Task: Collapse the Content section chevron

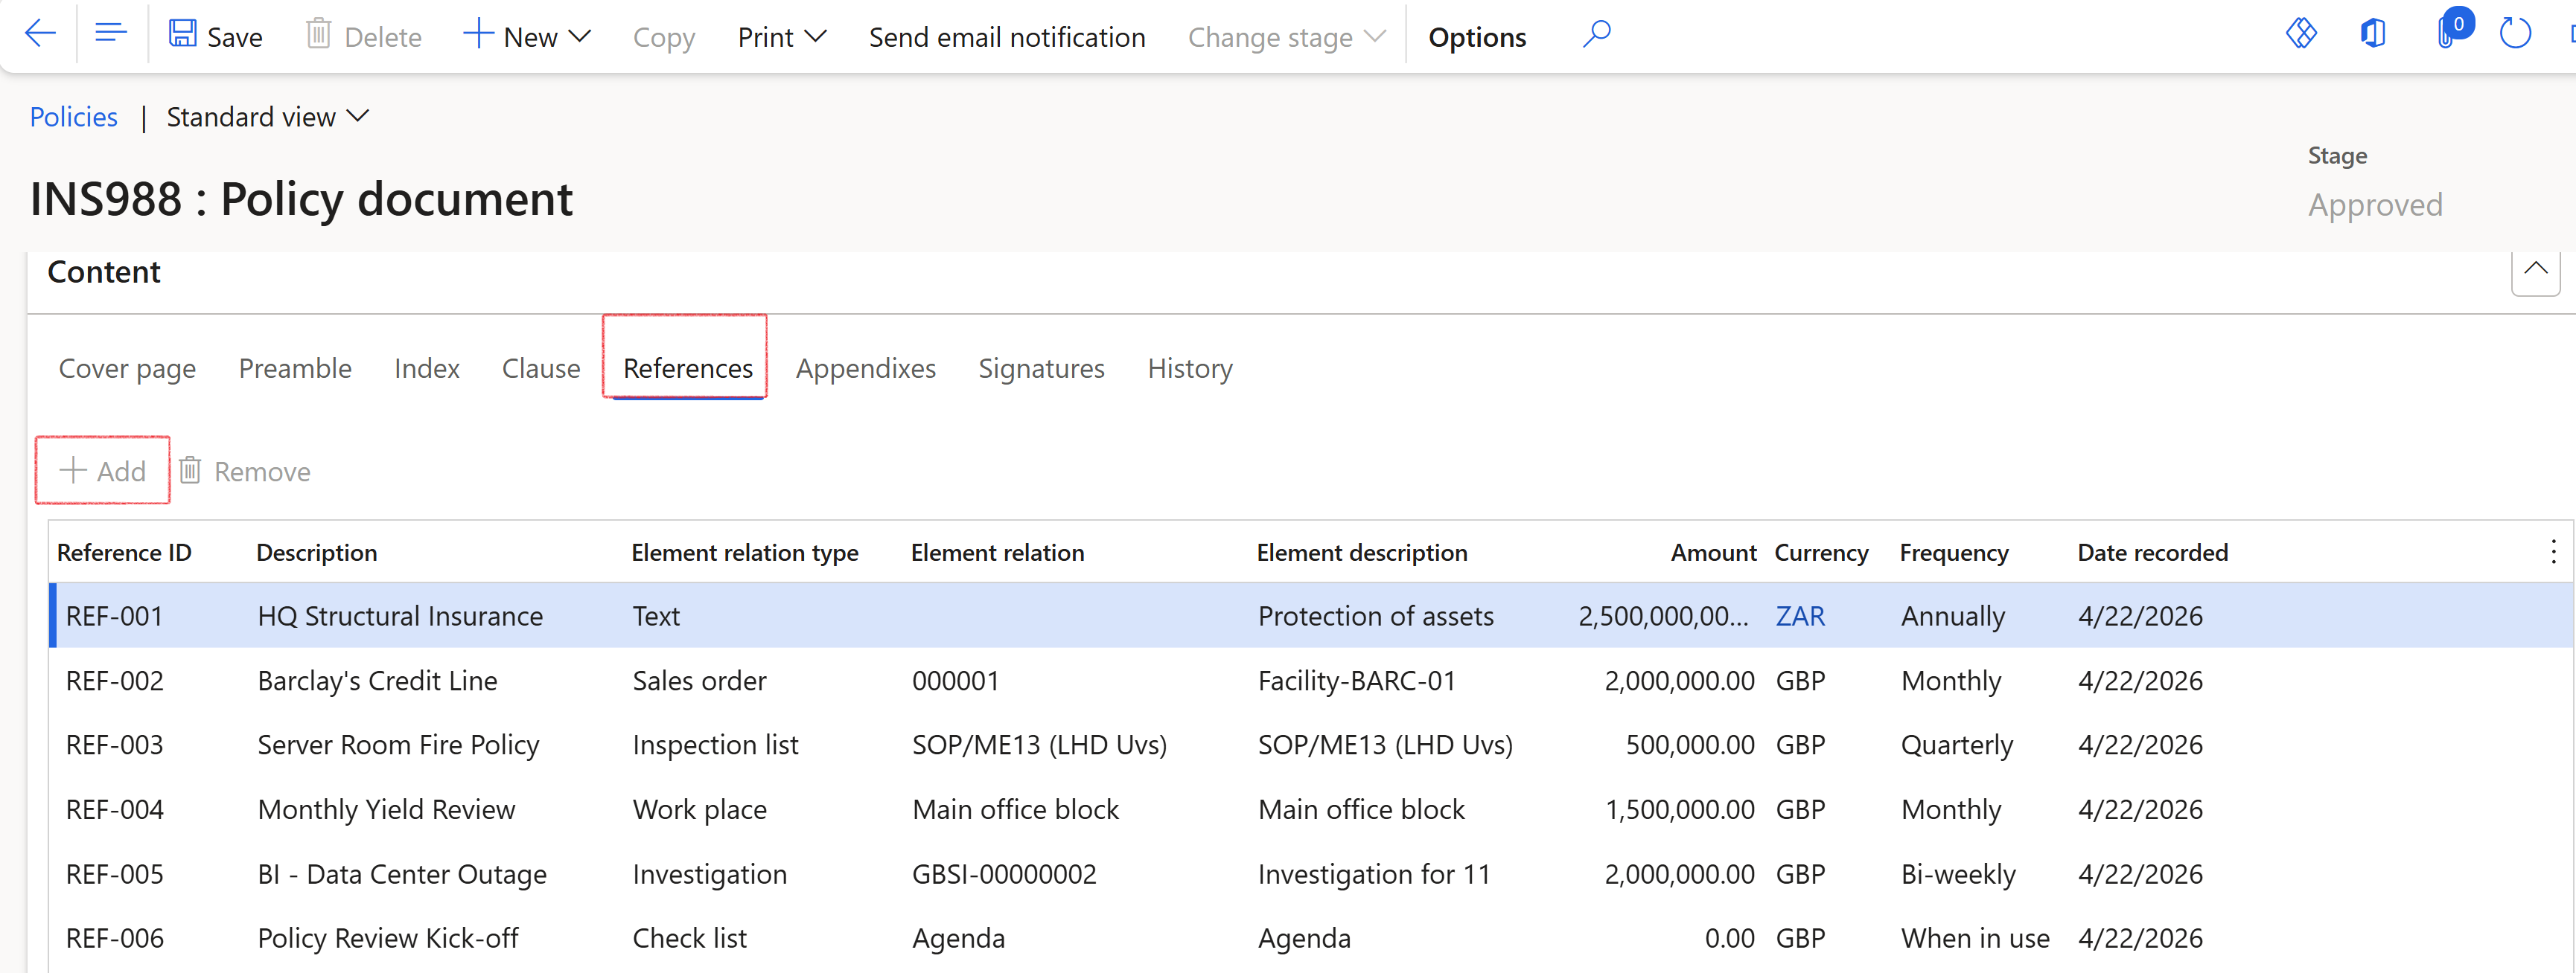Action: pos(2535,269)
